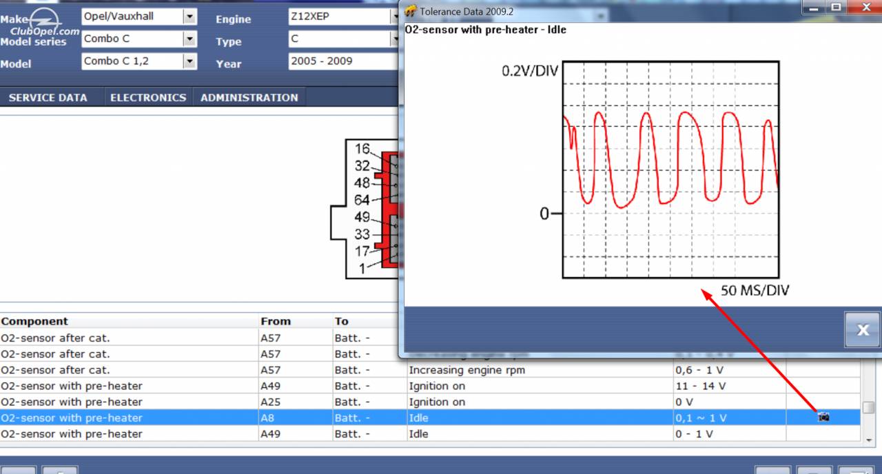Click 'A49' in the Ignition on row

tap(270, 386)
